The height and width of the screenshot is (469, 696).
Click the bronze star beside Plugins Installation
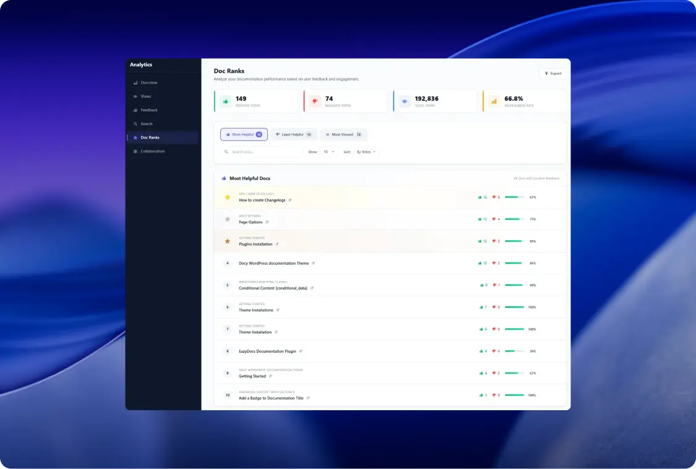[227, 241]
